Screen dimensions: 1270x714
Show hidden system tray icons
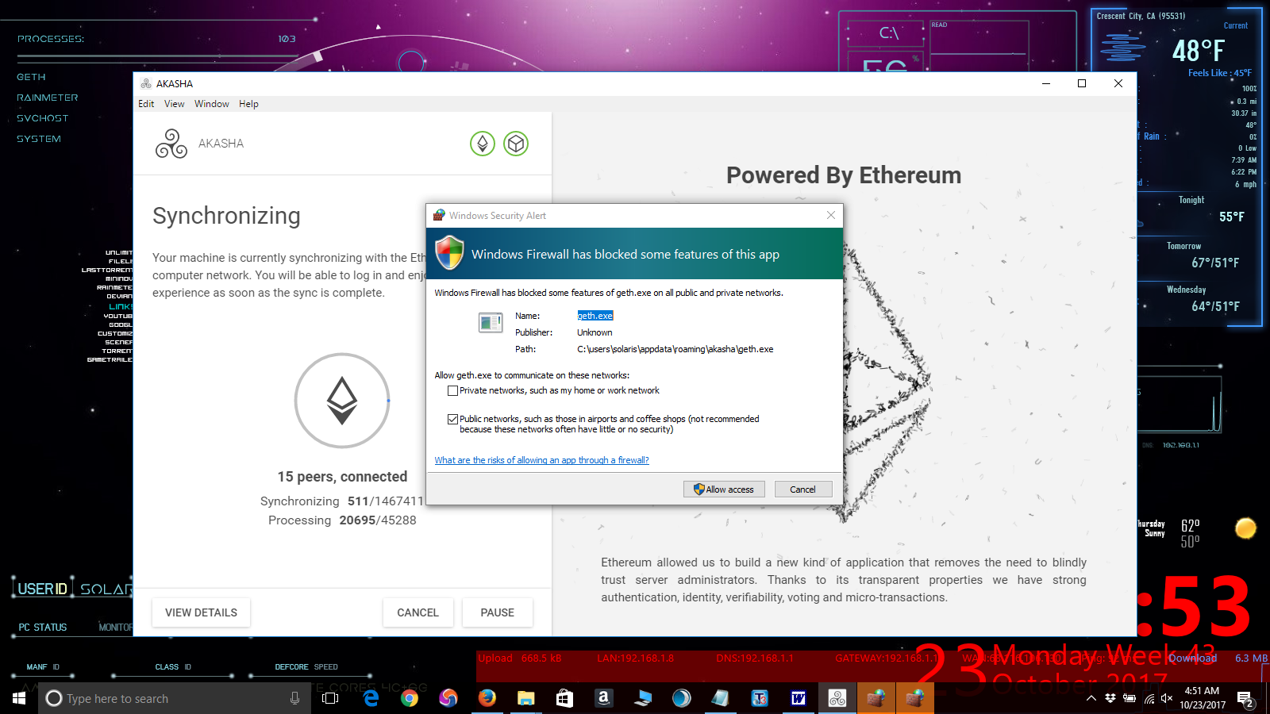click(x=1091, y=698)
